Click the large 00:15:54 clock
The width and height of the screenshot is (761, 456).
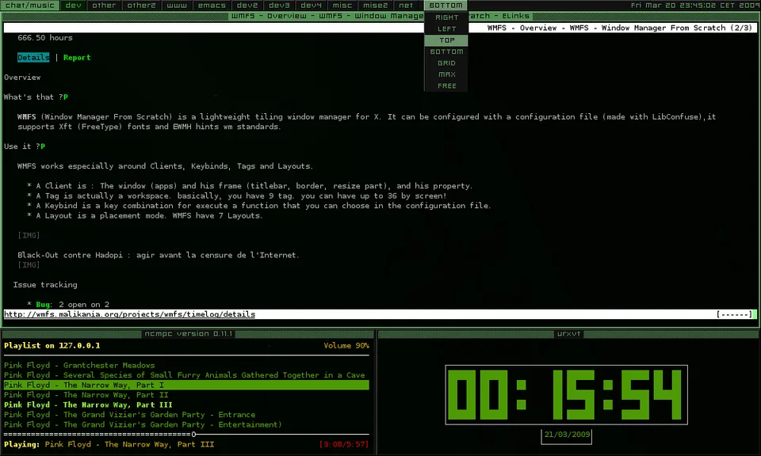click(566, 395)
